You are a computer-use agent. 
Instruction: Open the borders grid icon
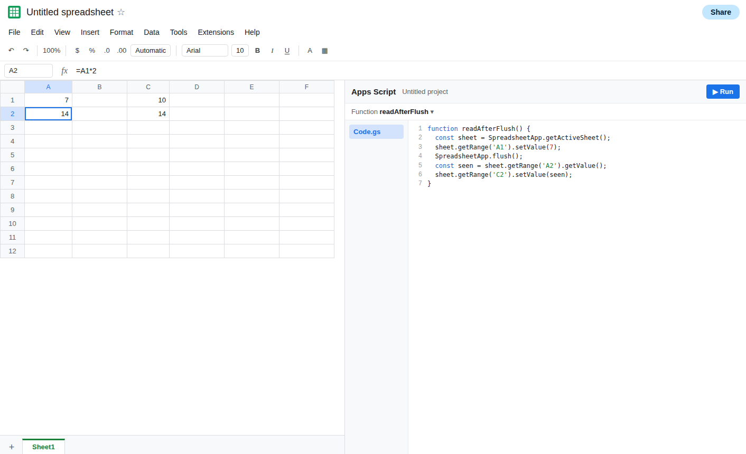point(325,51)
